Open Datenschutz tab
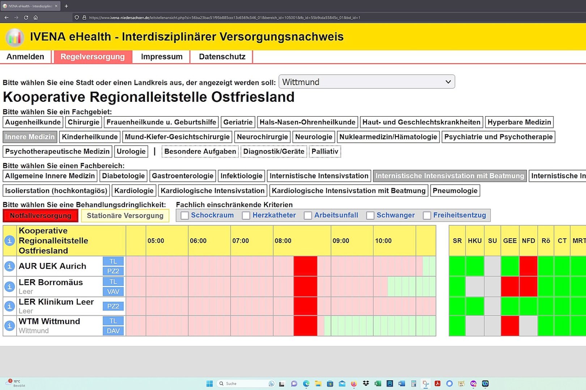The width and height of the screenshot is (586, 390). (x=222, y=57)
